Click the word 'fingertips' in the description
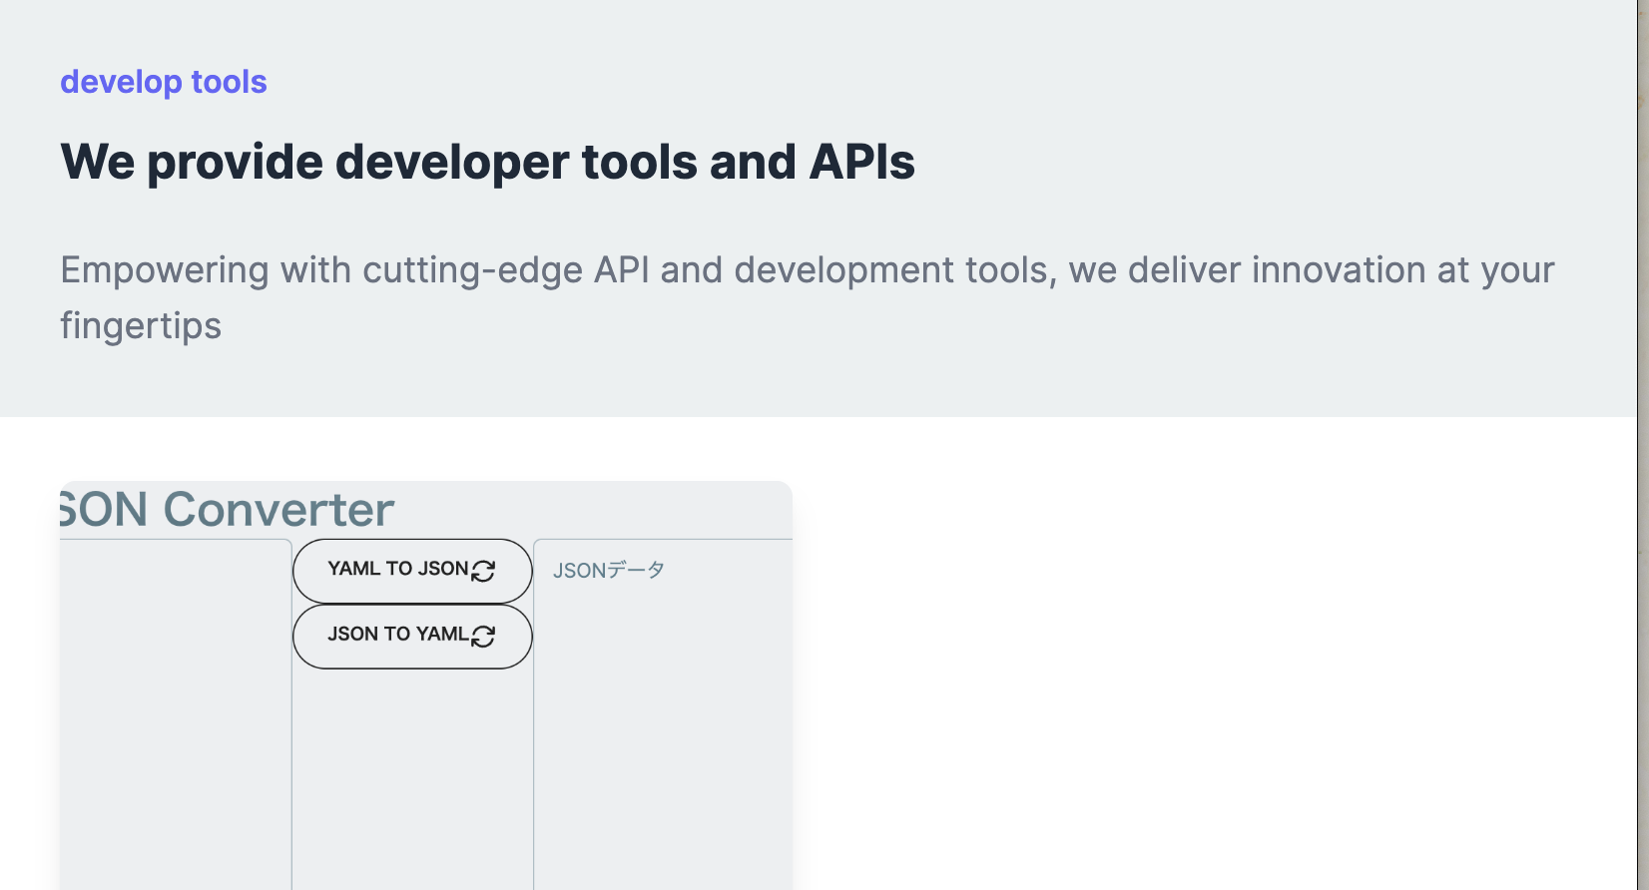 click(141, 326)
